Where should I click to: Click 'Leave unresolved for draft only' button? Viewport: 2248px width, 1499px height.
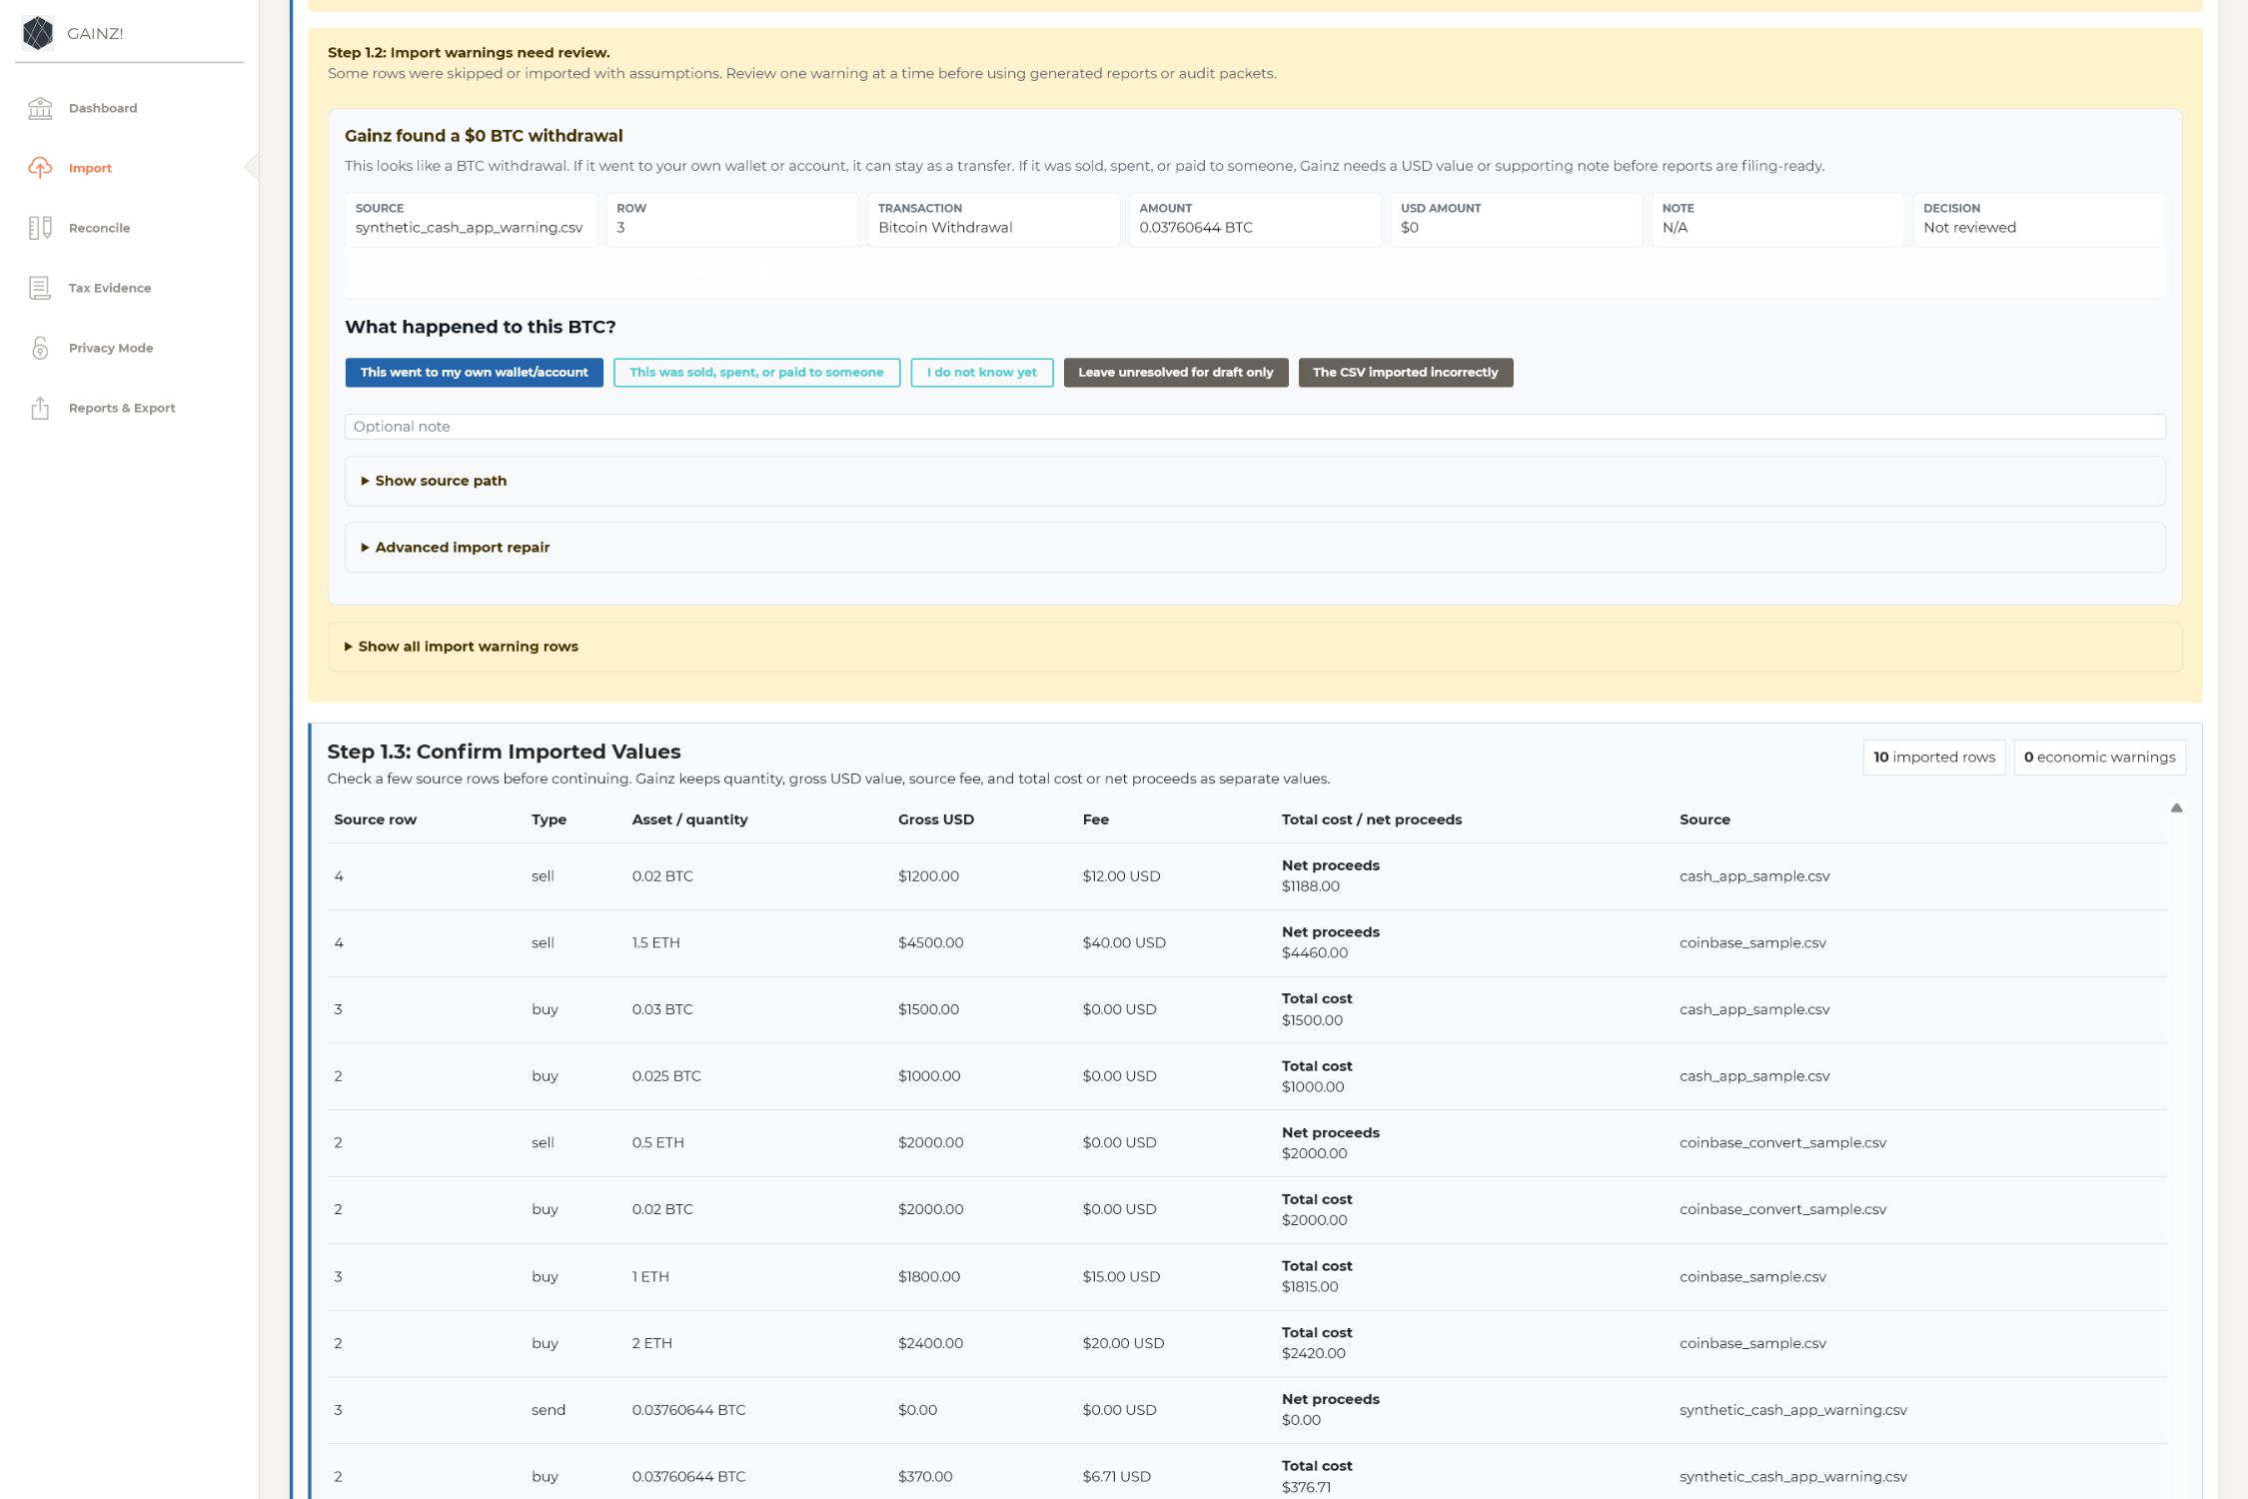click(1176, 372)
